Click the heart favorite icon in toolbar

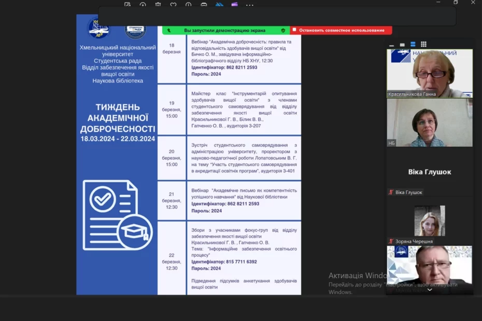(173, 5)
